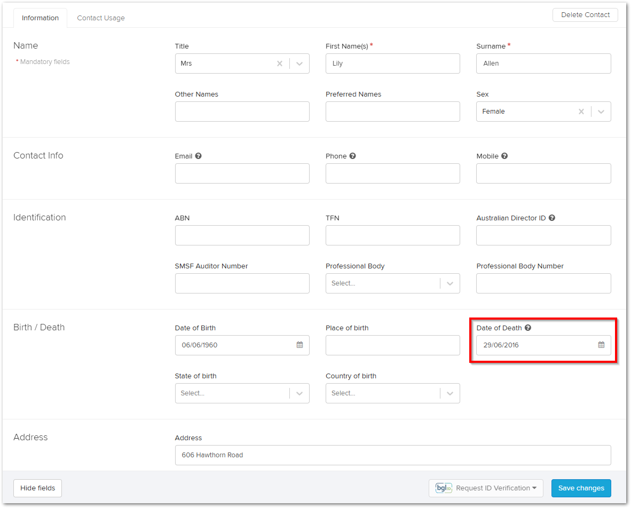This screenshot has width=631, height=508.
Task: Click the Mandatory fields note
Action: pos(43,61)
